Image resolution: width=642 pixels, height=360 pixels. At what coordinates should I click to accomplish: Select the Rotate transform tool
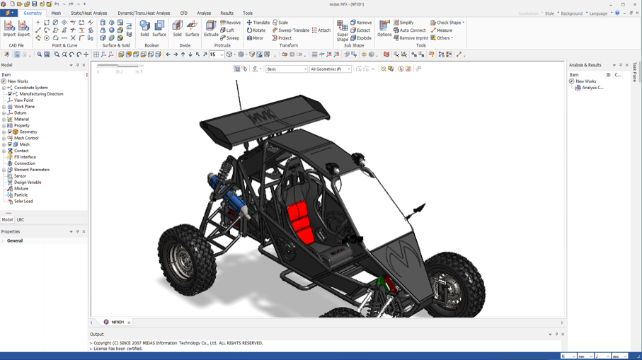pos(256,30)
